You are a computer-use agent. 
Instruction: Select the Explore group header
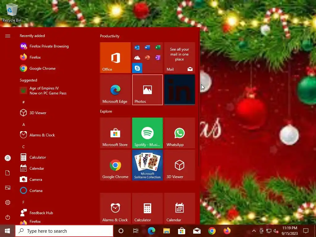106,111
